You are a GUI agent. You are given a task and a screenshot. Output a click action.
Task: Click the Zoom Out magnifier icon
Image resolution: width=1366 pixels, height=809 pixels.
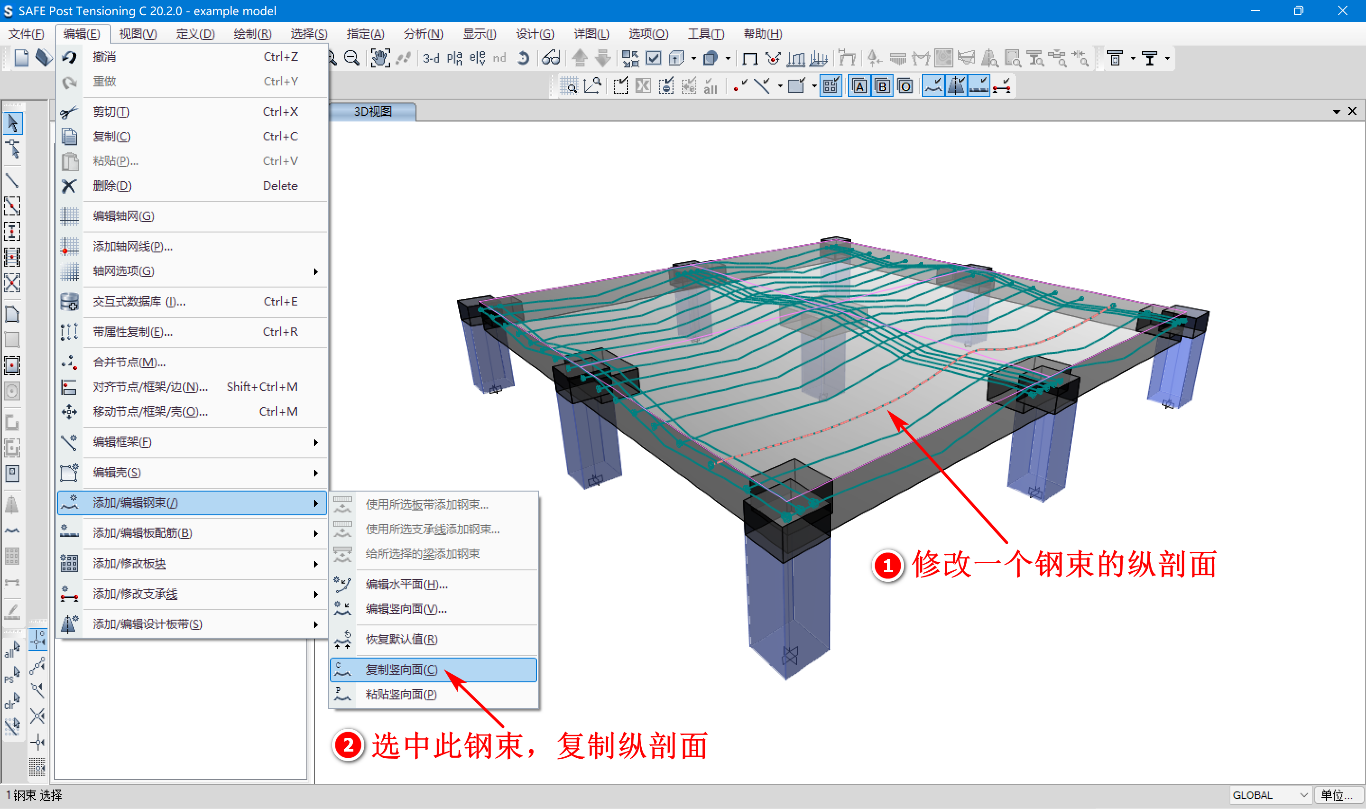coord(352,58)
